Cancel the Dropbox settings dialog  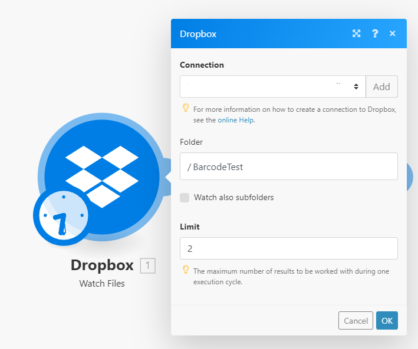click(356, 321)
